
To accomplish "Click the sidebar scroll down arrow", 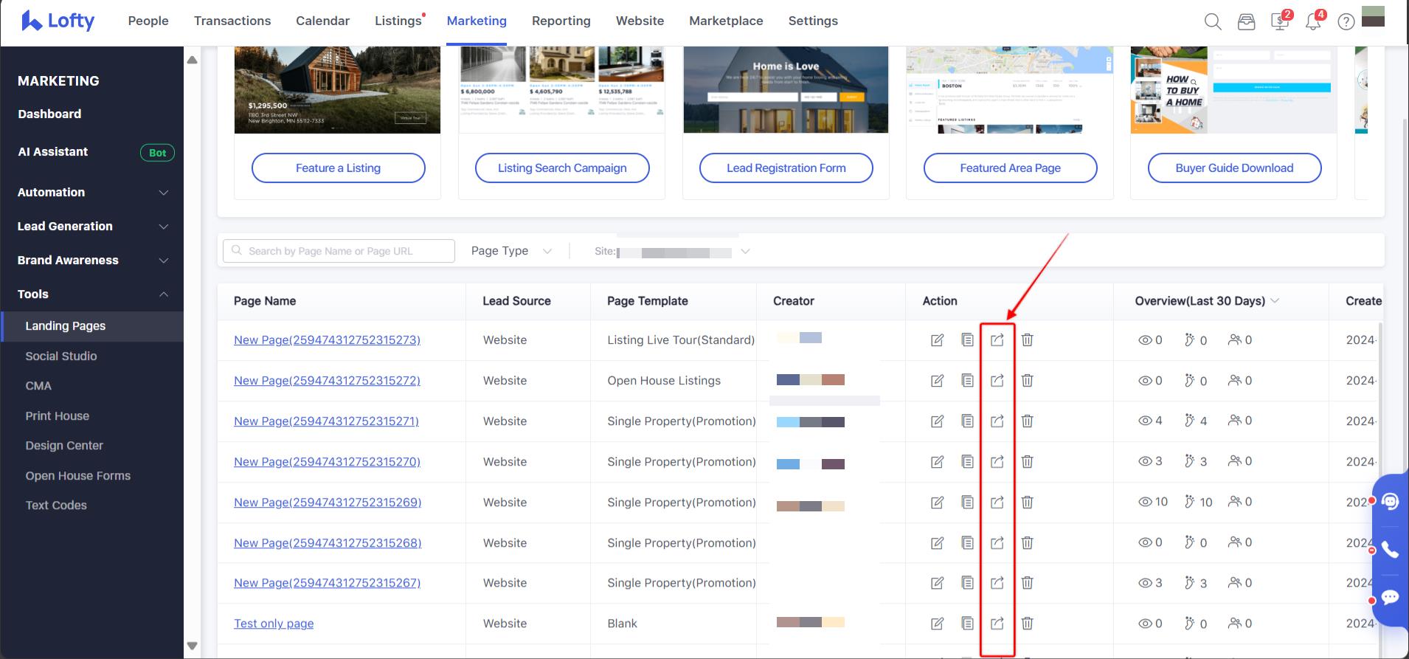I will 192,646.
